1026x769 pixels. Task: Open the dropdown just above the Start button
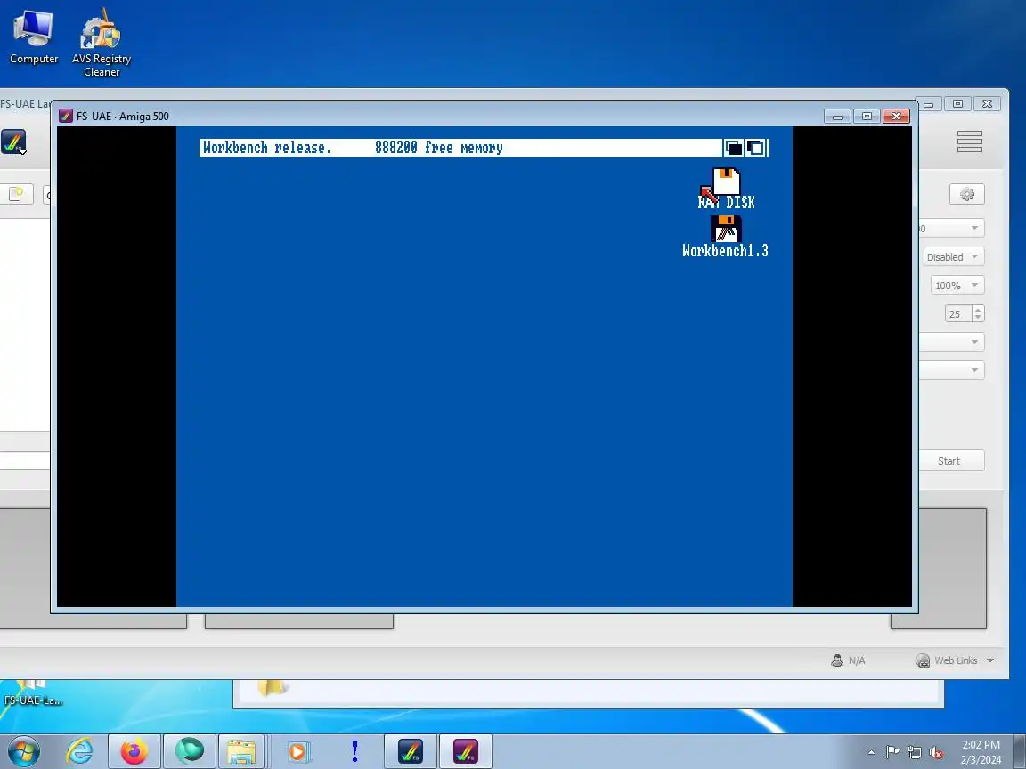[x=952, y=370]
